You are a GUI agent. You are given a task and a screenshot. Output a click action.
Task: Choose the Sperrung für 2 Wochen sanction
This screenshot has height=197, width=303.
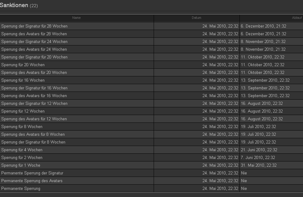tap(22, 158)
